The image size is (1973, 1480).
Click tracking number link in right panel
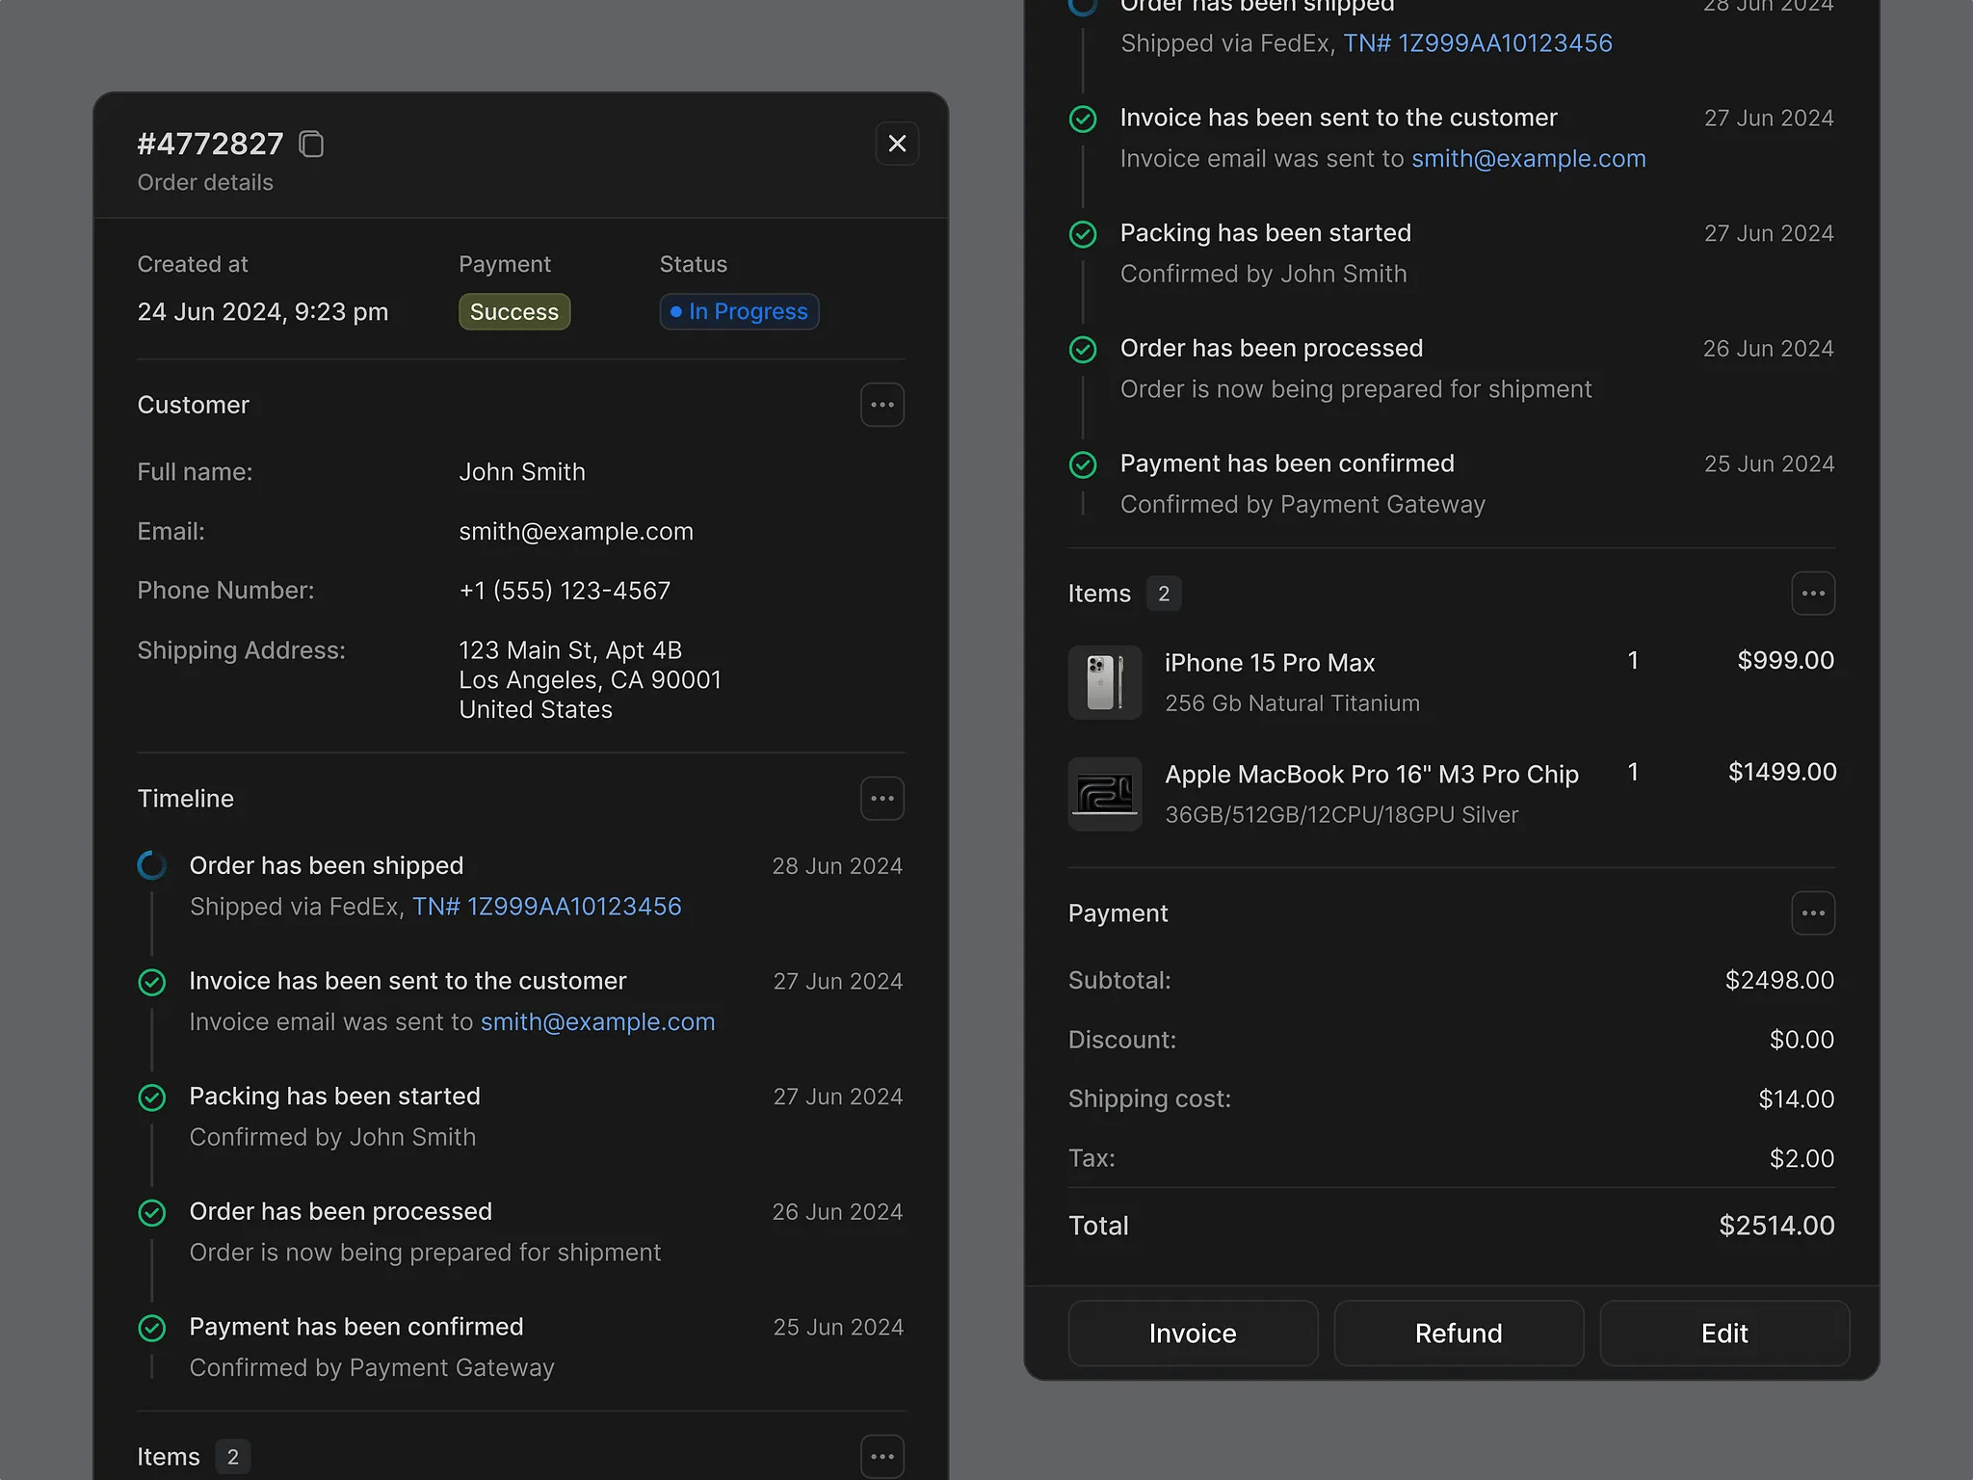point(1477,43)
